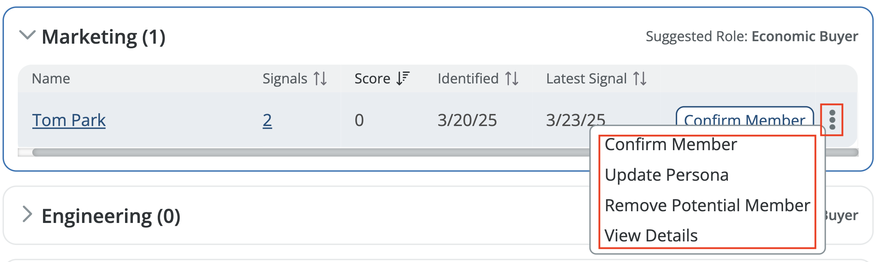Choose Confirm Member from the dropdown menu

coord(671,144)
